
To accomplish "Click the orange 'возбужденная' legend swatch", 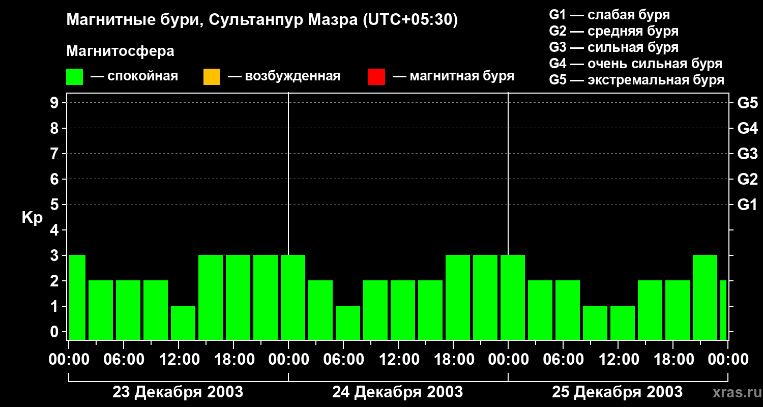I will (x=212, y=77).
